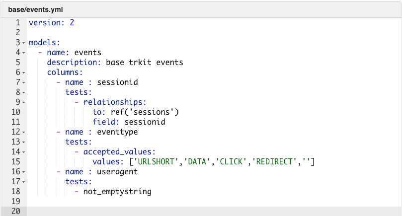Click the description text base trkit events
This screenshot has height=216, width=404.
coord(145,63)
